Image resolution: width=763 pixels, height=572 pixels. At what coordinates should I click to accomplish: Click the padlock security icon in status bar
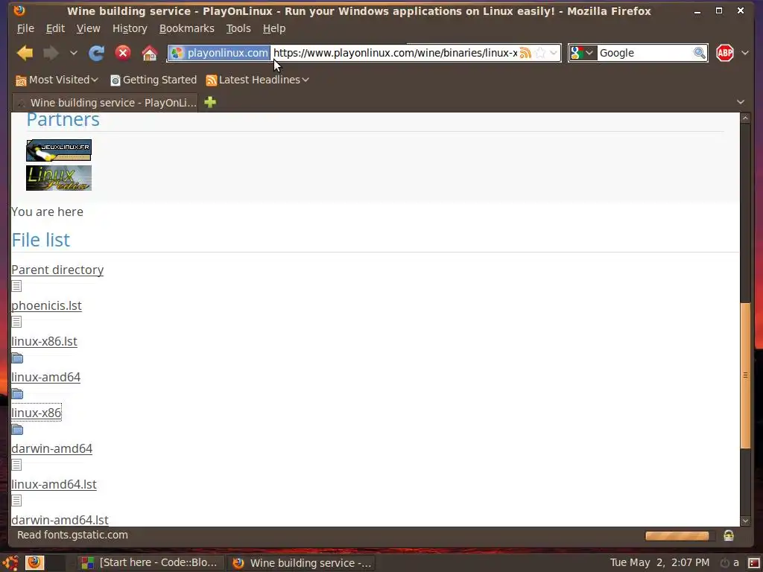click(729, 536)
